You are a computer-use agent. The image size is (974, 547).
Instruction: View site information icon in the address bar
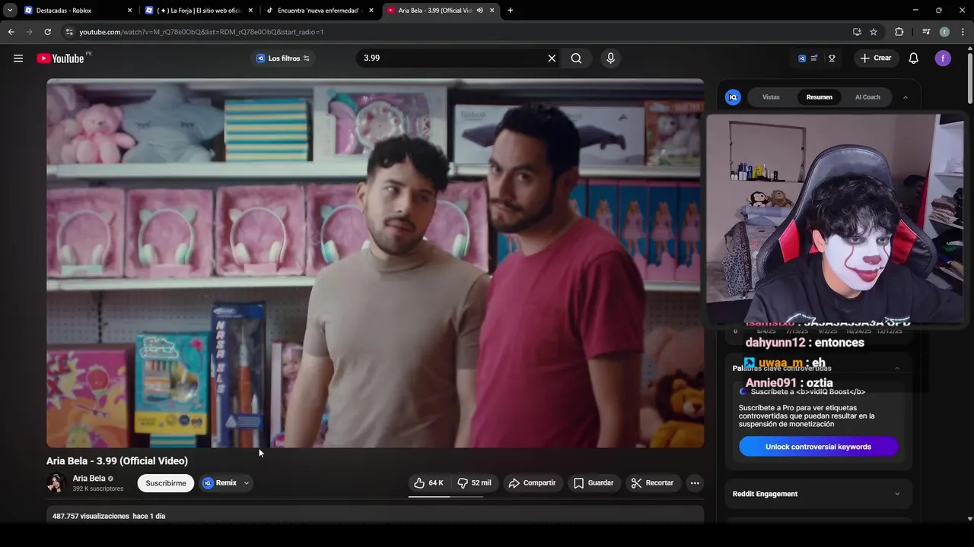(x=69, y=32)
